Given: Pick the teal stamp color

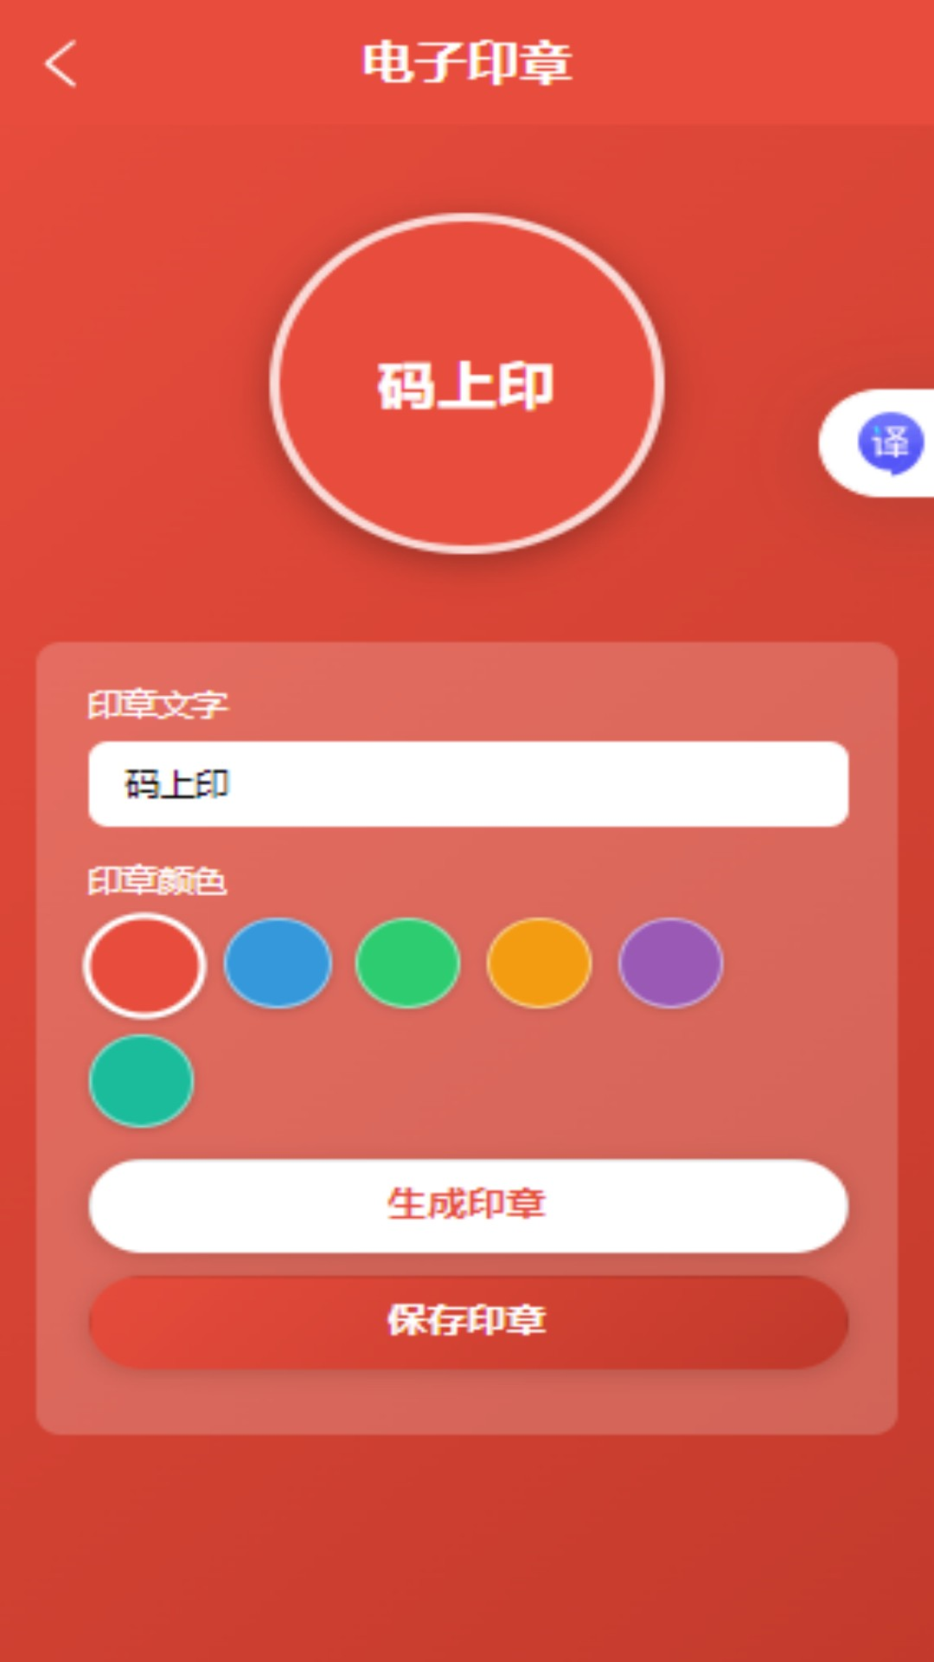Looking at the screenshot, I should pyautogui.click(x=141, y=1080).
